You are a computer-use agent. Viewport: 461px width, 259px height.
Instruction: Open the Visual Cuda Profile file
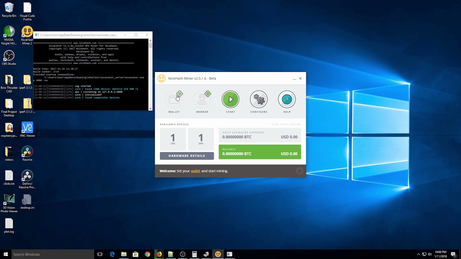(x=27, y=12)
